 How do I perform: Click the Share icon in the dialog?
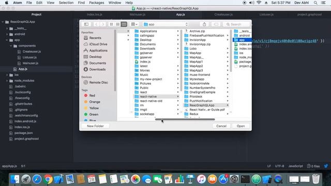204,24
